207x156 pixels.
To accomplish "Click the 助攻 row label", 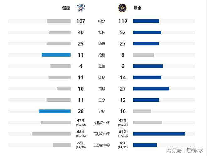I will click(x=102, y=44).
